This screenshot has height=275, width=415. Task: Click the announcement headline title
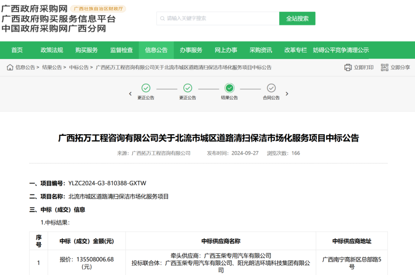[209, 138]
